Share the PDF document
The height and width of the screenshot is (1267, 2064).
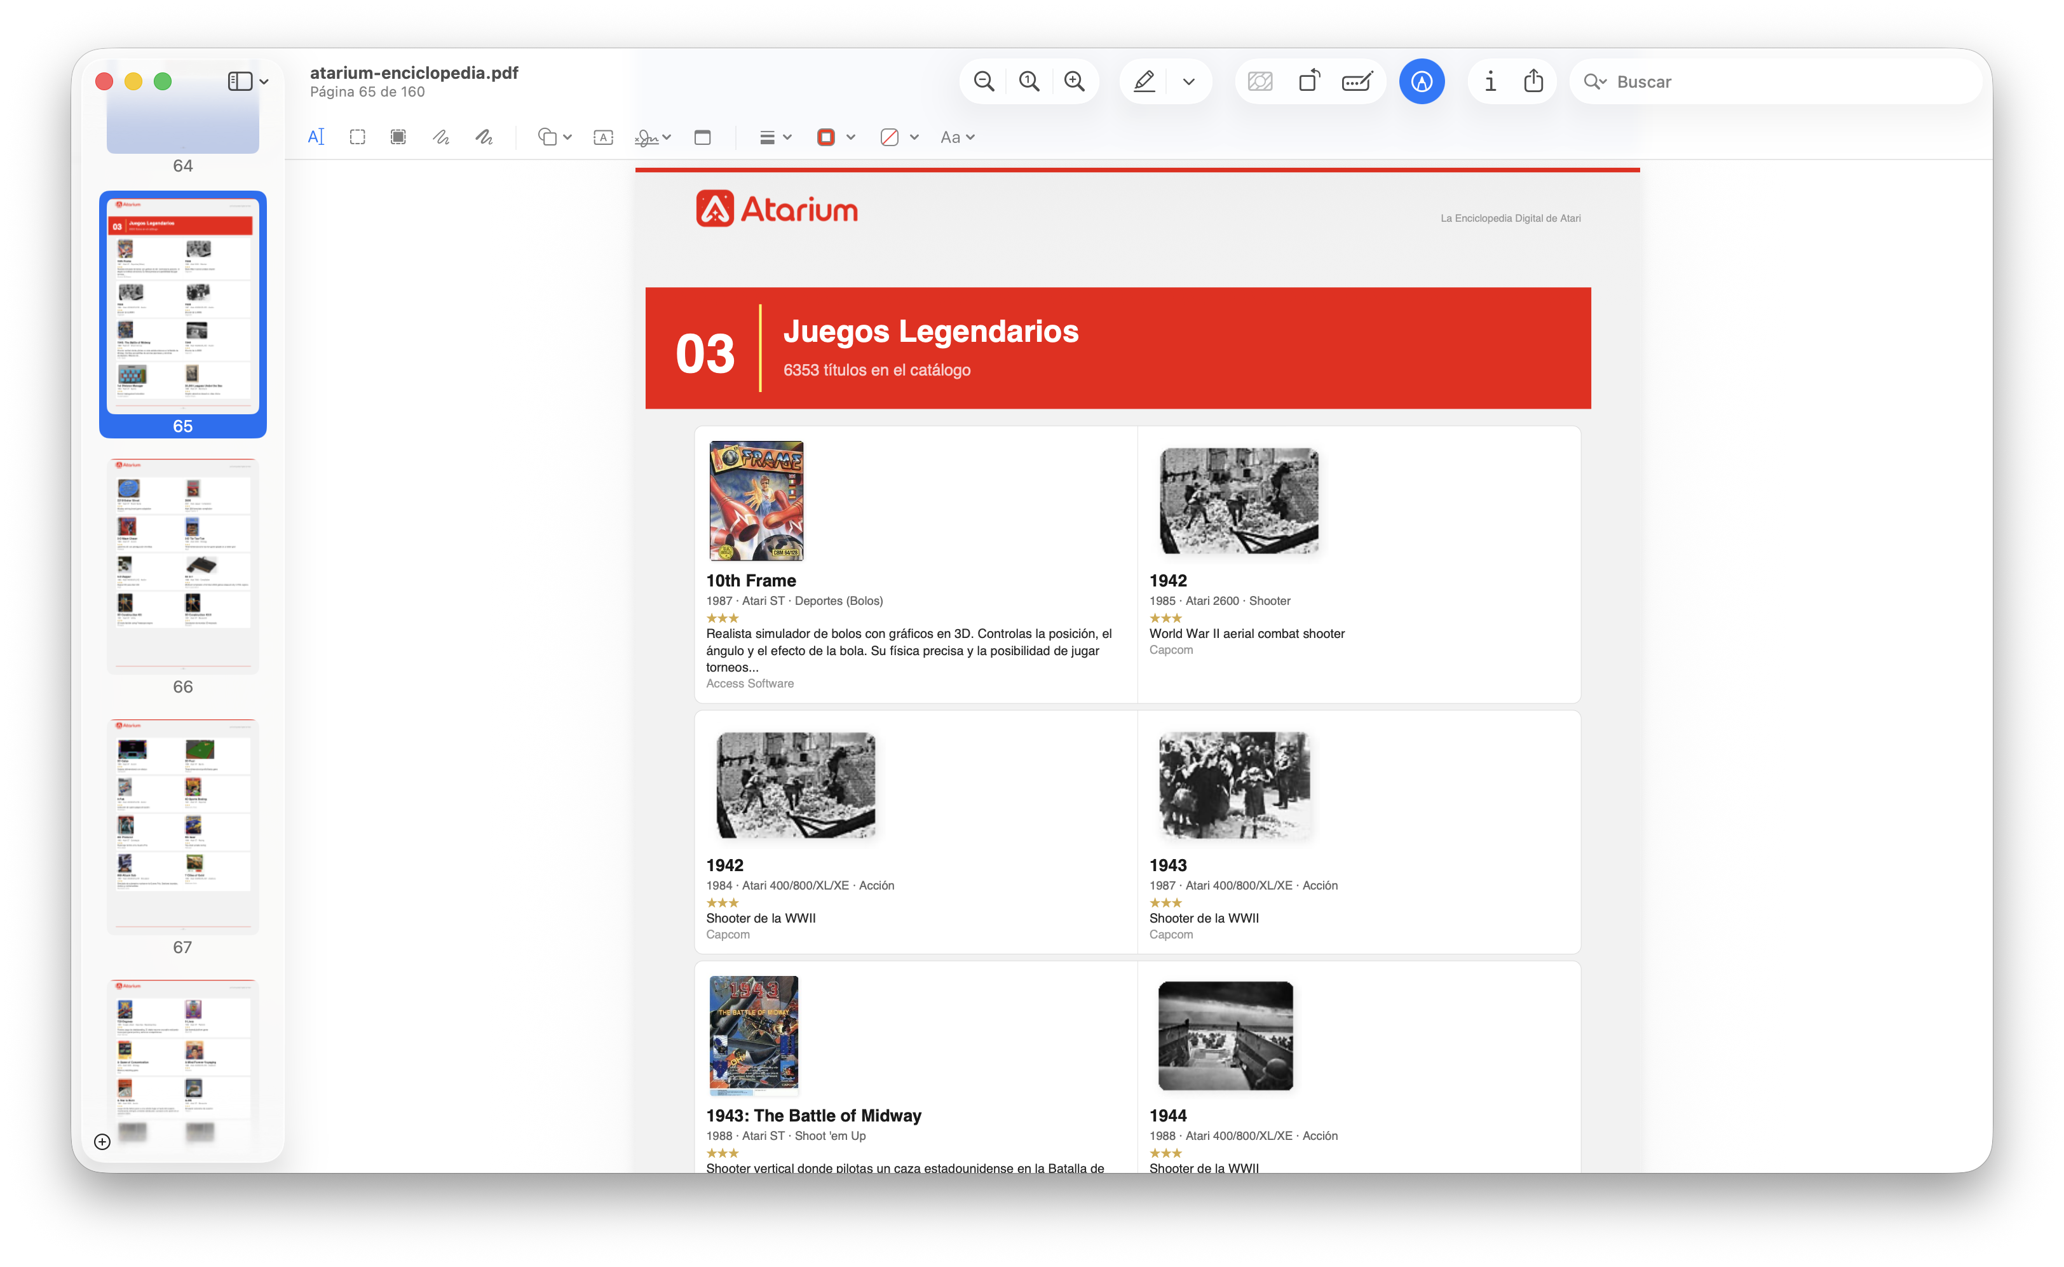pyautogui.click(x=1533, y=81)
